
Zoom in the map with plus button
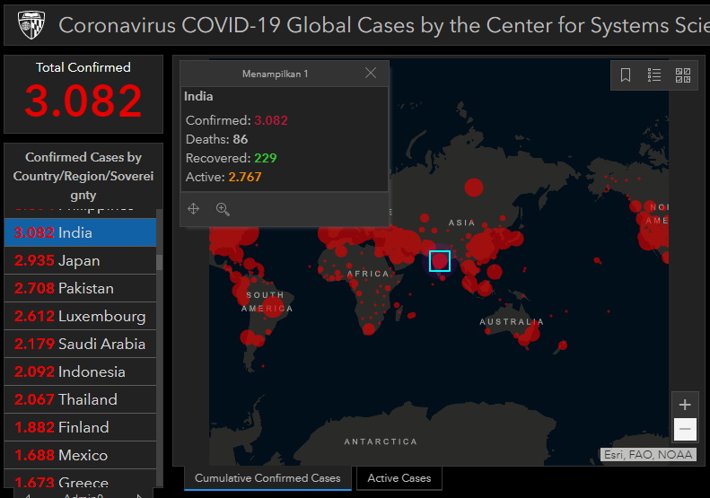(x=685, y=405)
